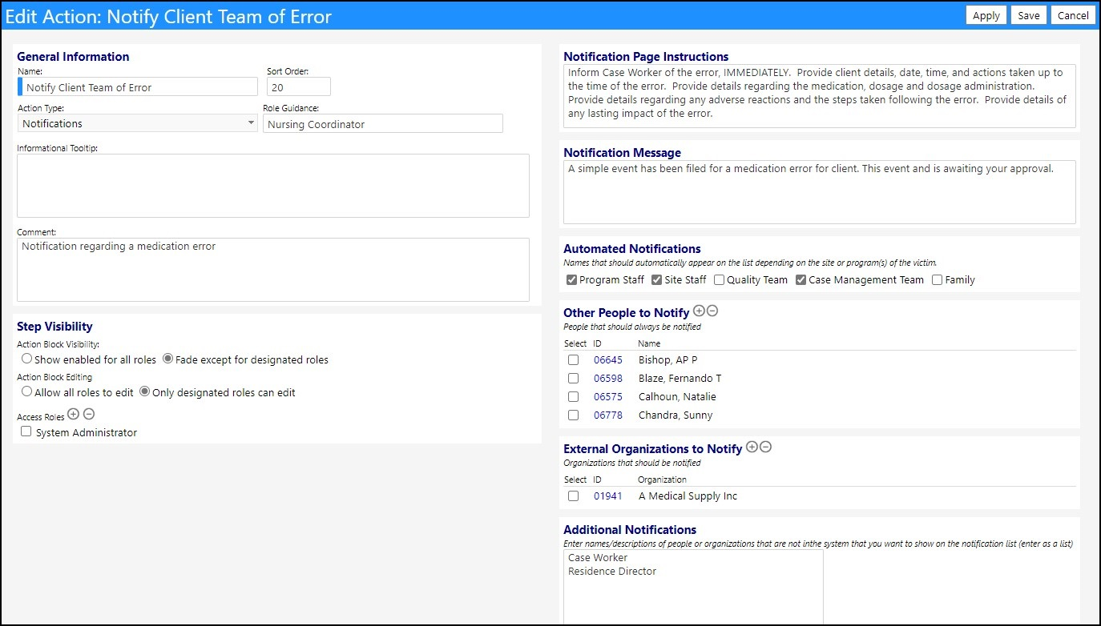Choose Fade except for designated roles
This screenshot has height=626, width=1101.
point(168,359)
